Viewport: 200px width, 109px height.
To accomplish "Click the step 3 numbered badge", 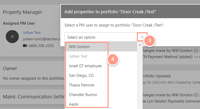I will click(x=150, y=40).
